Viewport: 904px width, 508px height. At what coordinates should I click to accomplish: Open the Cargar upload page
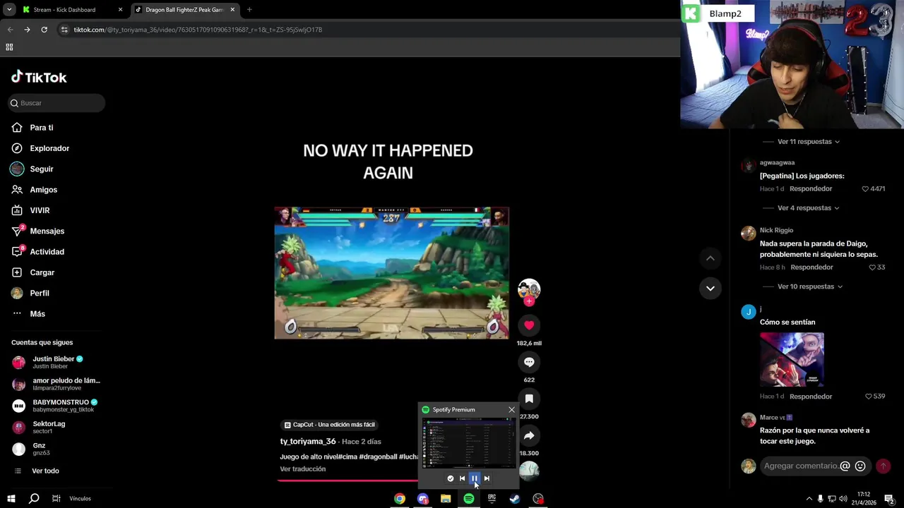pos(33,272)
